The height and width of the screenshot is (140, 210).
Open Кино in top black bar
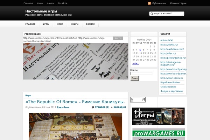click(x=40, y=3)
